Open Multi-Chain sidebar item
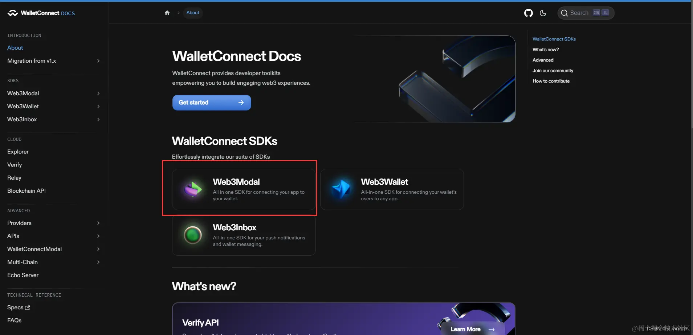The image size is (693, 335). tap(23, 262)
